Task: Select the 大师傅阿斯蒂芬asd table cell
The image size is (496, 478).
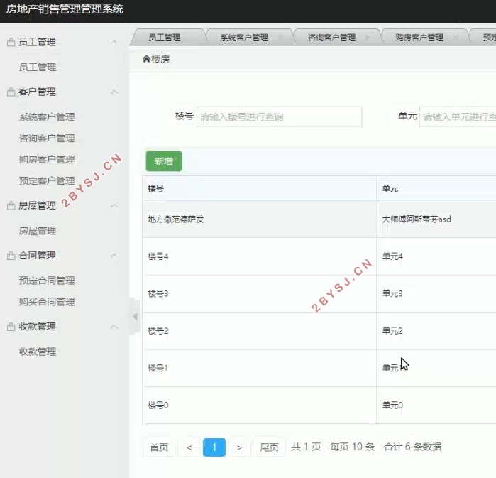Action: point(436,219)
